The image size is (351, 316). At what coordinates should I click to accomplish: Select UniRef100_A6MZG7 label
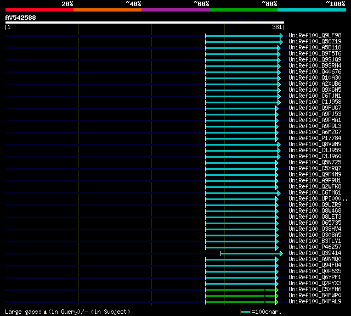tap(315, 132)
